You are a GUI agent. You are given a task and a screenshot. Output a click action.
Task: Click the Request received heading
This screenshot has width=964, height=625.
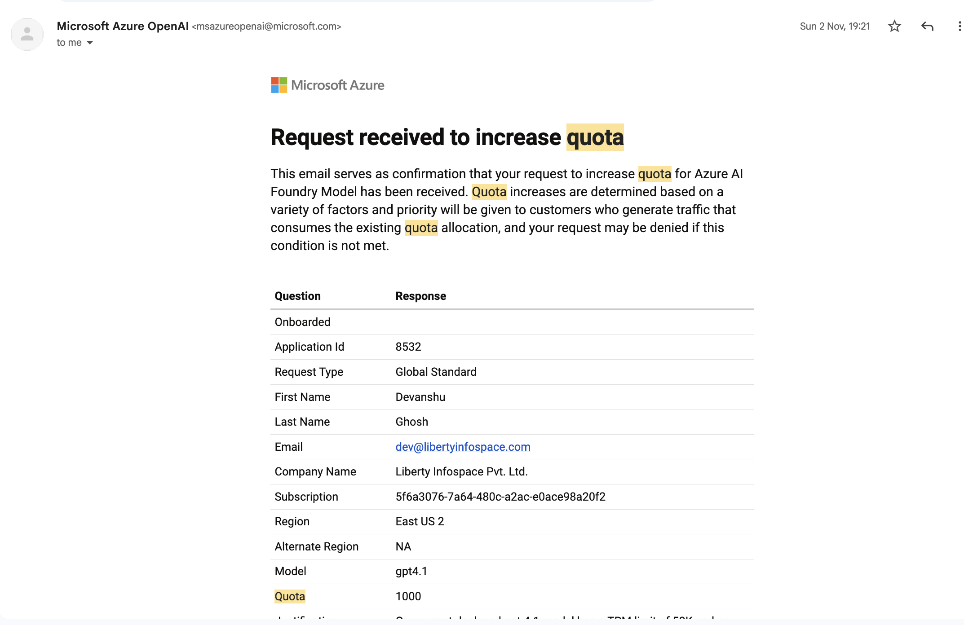pyautogui.click(x=447, y=137)
